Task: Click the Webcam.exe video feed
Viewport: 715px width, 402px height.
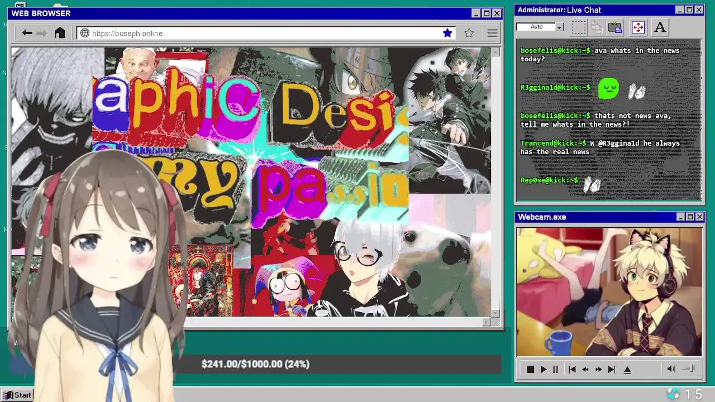Action: point(609,291)
